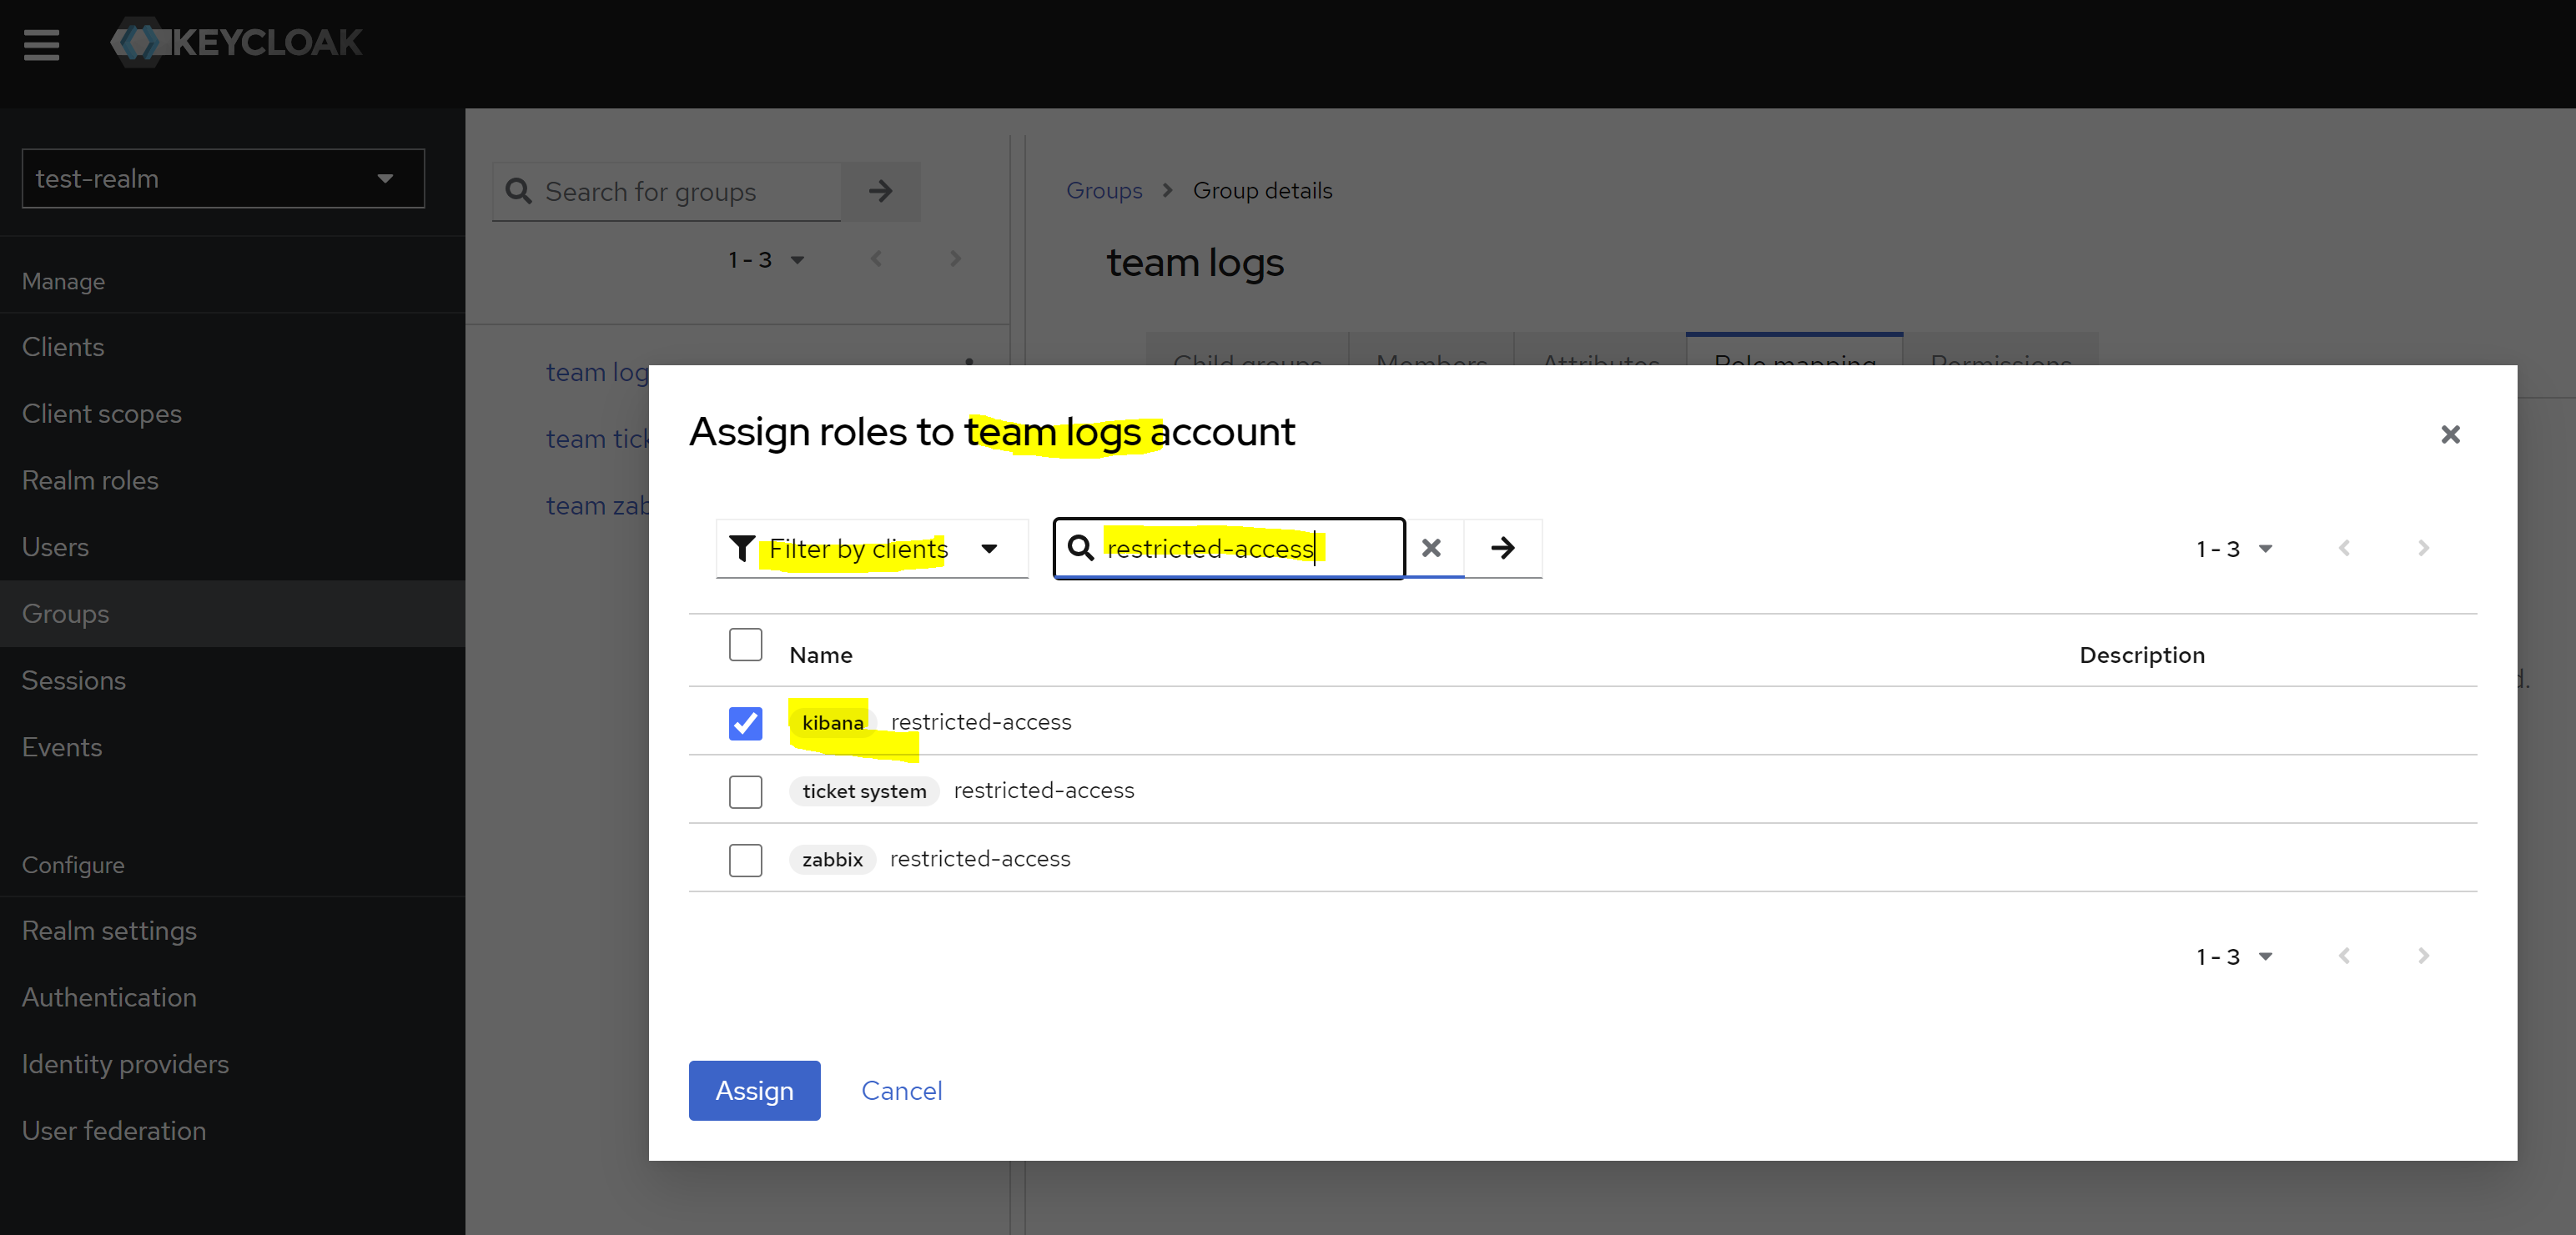Cancel the role assignment

point(901,1090)
